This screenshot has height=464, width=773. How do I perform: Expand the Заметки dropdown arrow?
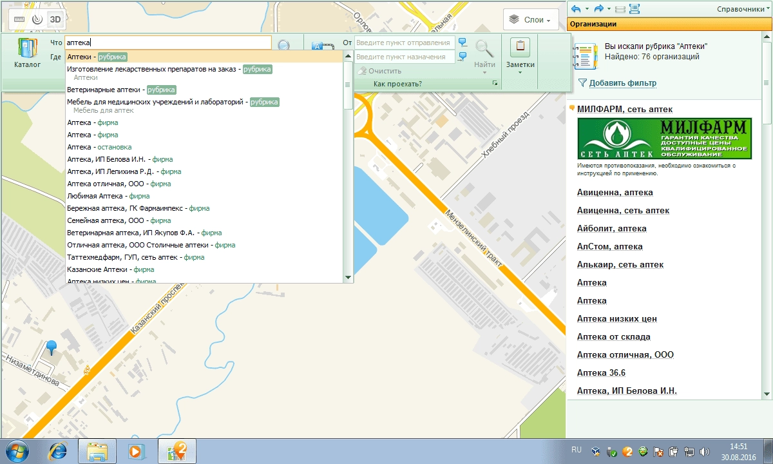520,72
